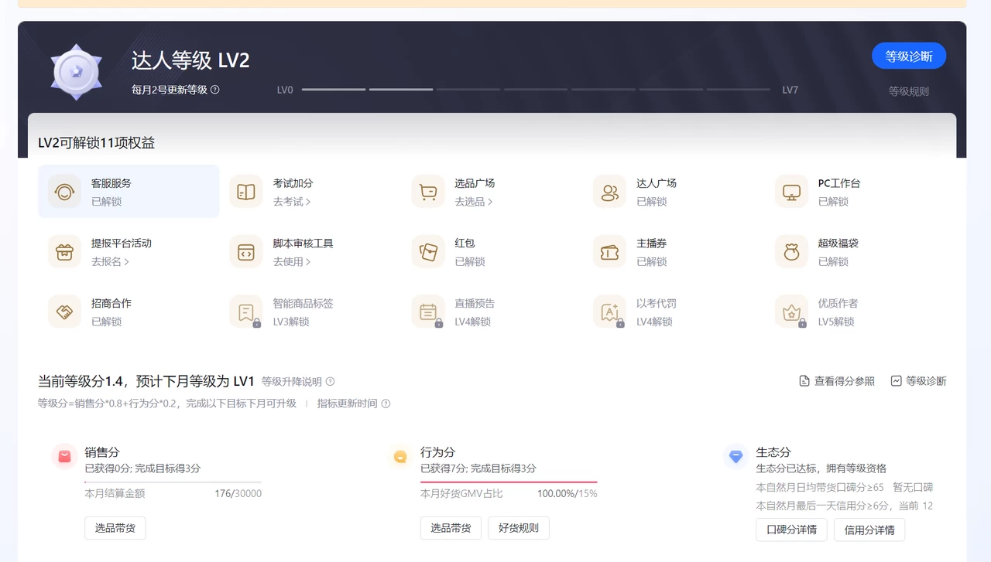Click the 口碑分详情 details button

791,530
